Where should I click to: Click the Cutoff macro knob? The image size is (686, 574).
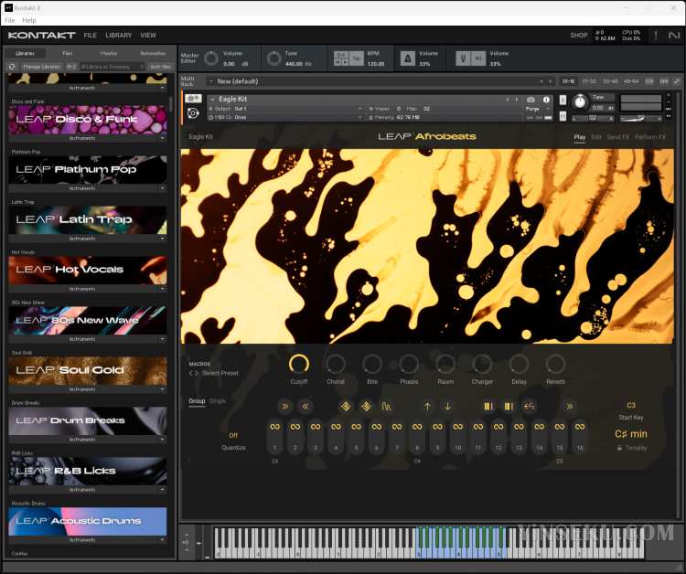pyautogui.click(x=299, y=364)
